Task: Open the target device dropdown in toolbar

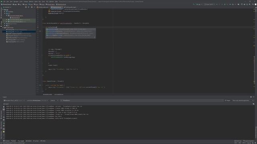Action: point(210,4)
